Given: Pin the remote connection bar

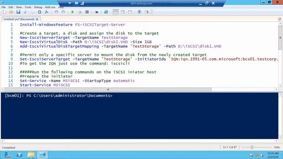Looking at the screenshot, I should pos(76,3).
